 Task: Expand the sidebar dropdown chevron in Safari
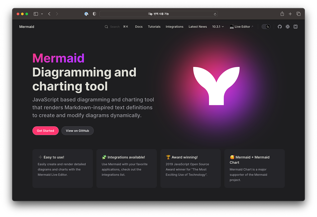pyautogui.click(x=42, y=14)
